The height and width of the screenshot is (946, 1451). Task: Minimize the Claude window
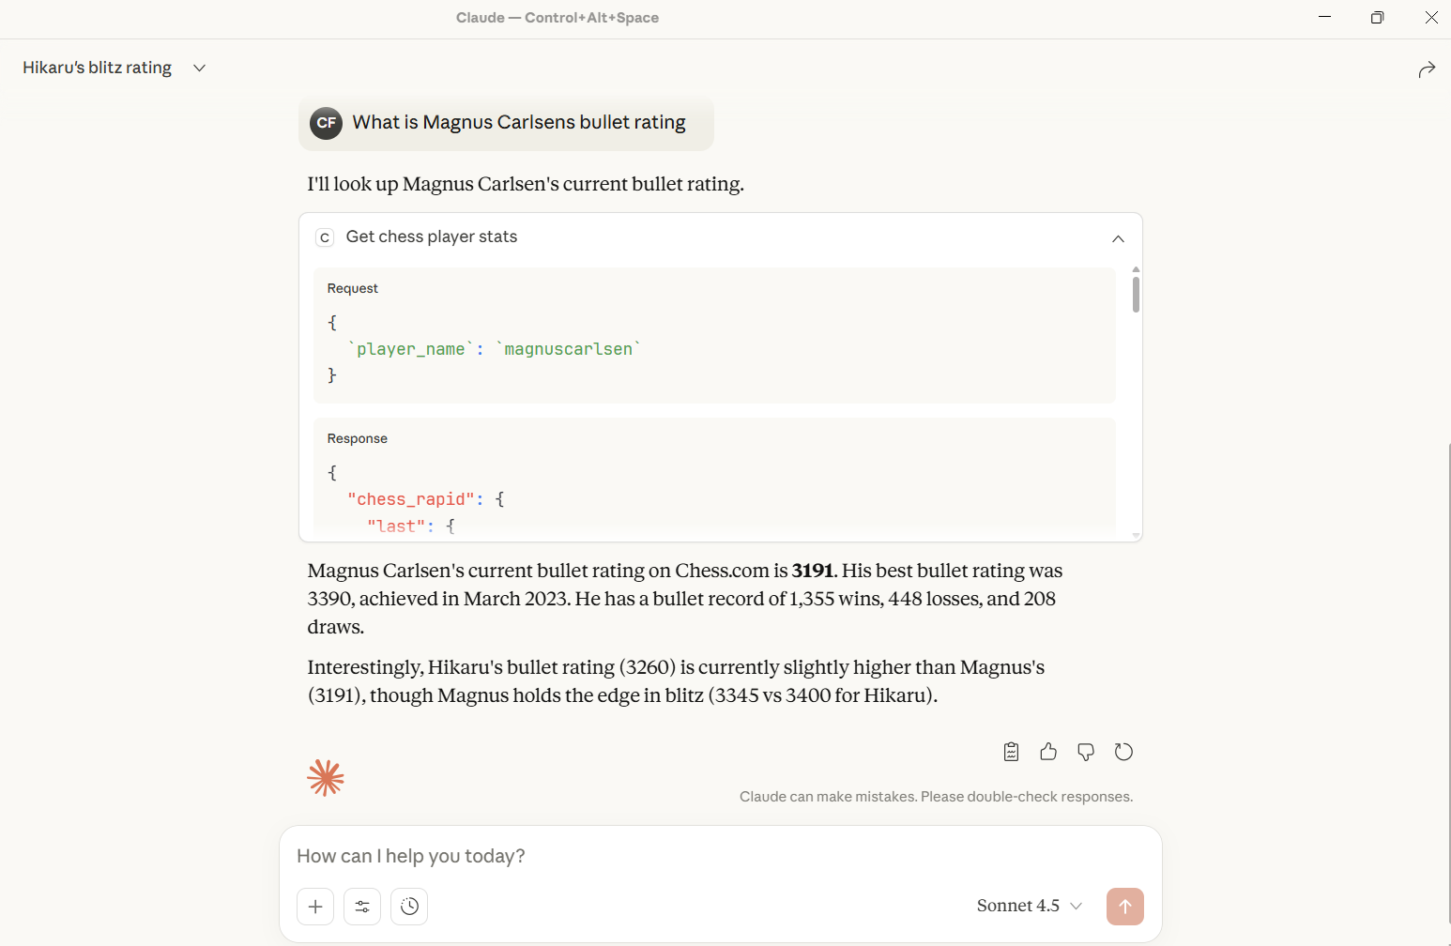click(1323, 17)
